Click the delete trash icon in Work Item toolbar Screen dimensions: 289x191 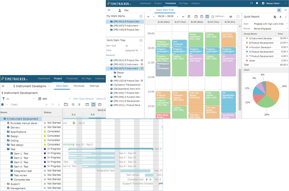[x=79, y=104]
